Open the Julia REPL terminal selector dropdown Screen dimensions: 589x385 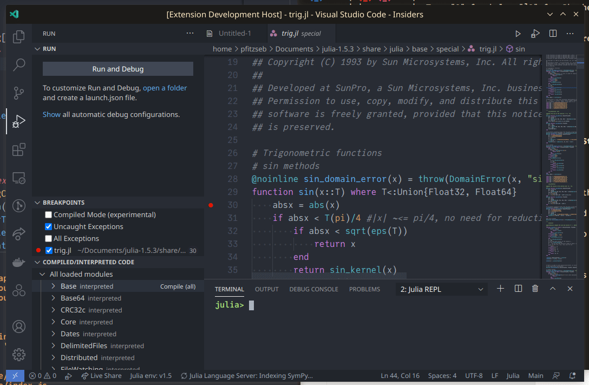coord(441,289)
